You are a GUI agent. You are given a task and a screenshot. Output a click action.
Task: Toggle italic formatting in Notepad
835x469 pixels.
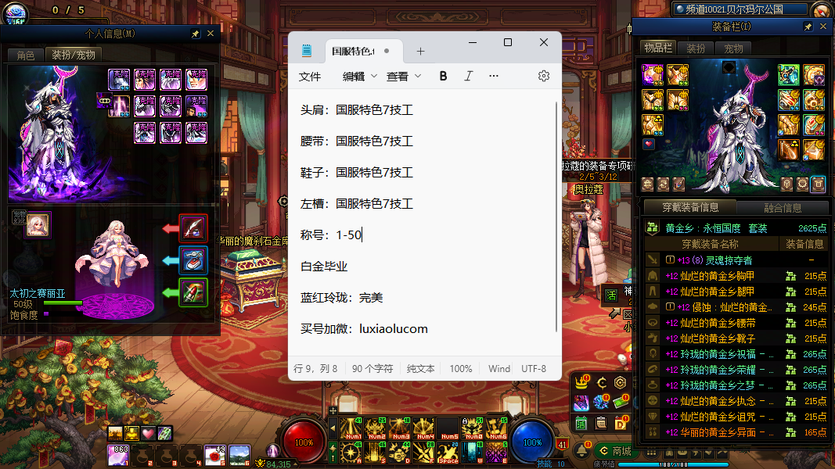tap(468, 76)
